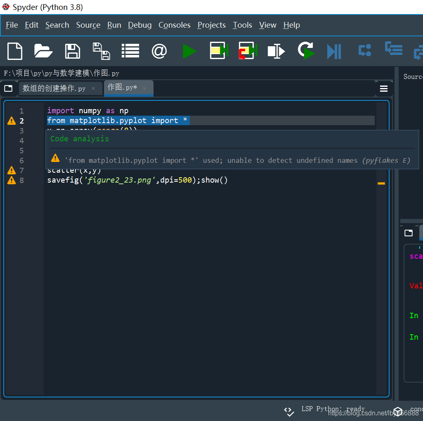Open the Consoles menu
Image resolution: width=423 pixels, height=421 pixels.
click(175, 25)
